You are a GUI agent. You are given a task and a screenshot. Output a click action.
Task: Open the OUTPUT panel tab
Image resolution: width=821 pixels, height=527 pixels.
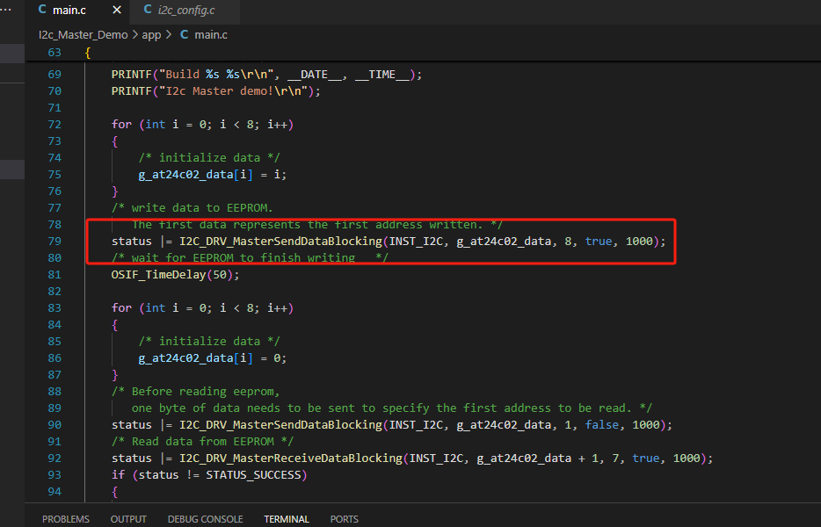coord(128,518)
